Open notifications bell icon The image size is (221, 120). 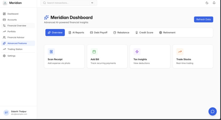214,3
